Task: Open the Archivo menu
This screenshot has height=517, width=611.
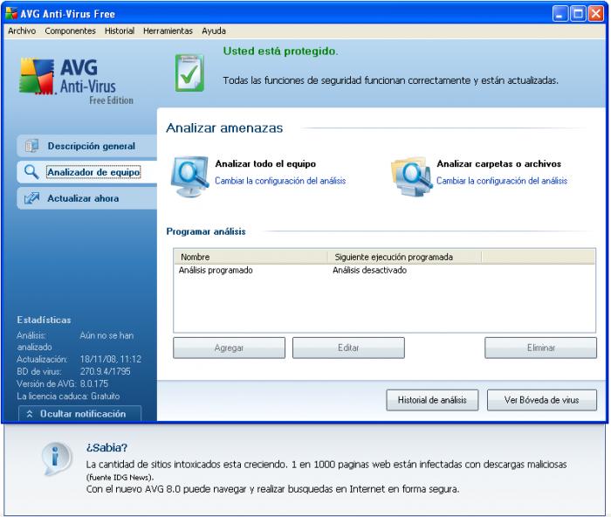Action: 22,31
